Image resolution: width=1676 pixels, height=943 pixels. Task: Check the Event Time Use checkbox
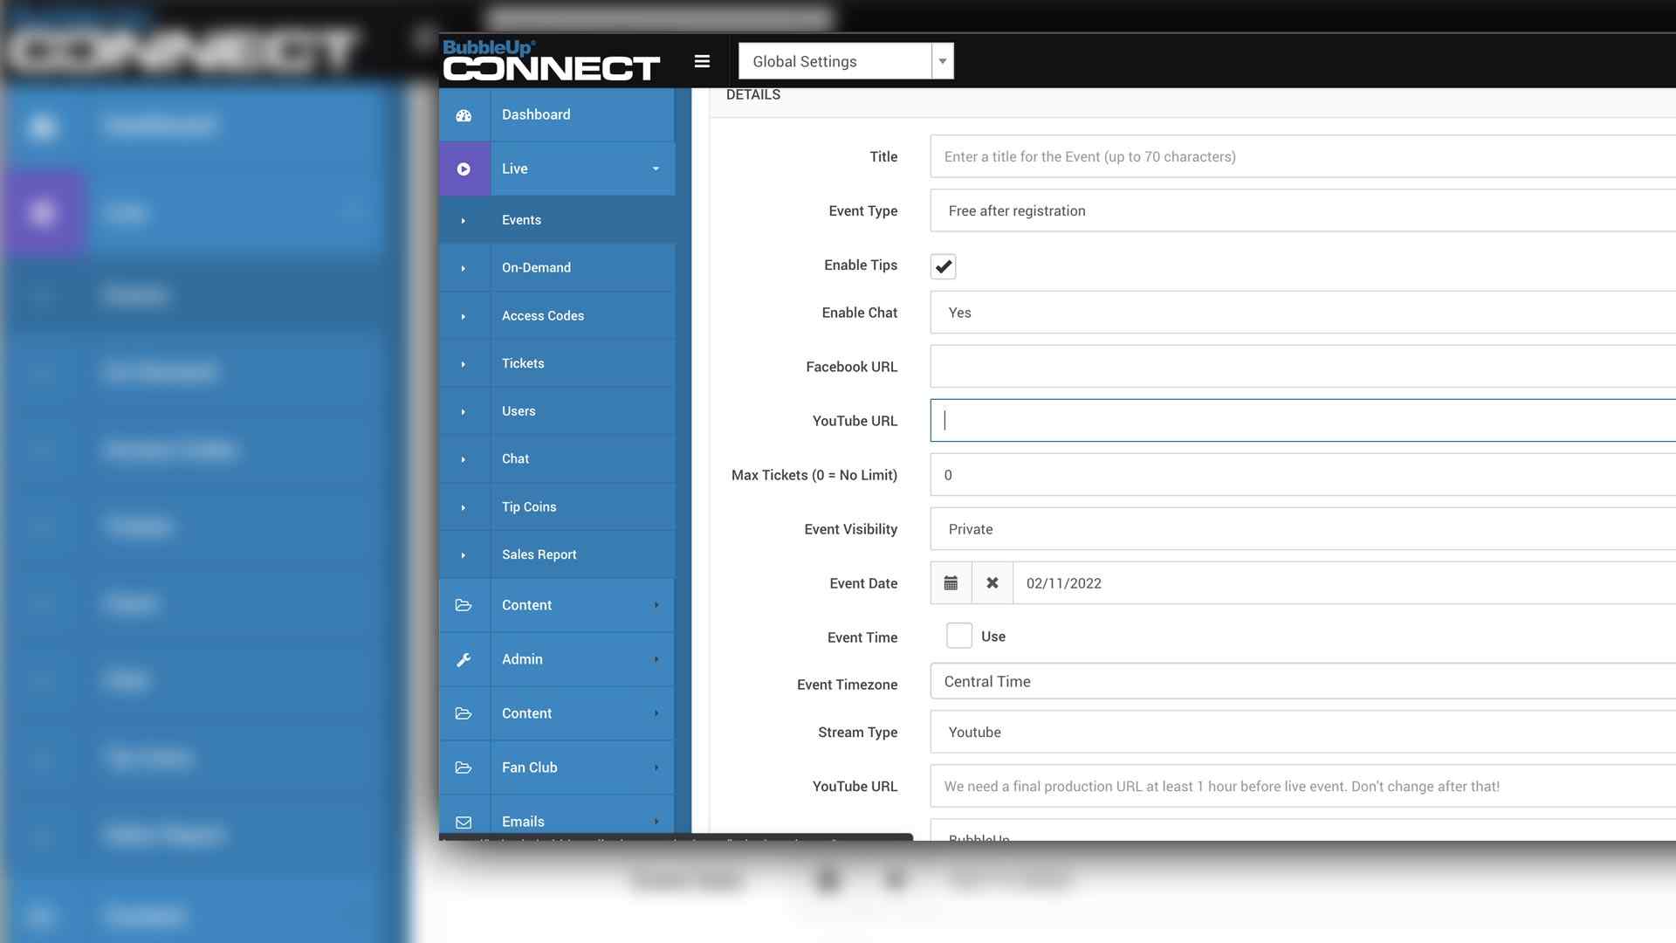tap(959, 636)
